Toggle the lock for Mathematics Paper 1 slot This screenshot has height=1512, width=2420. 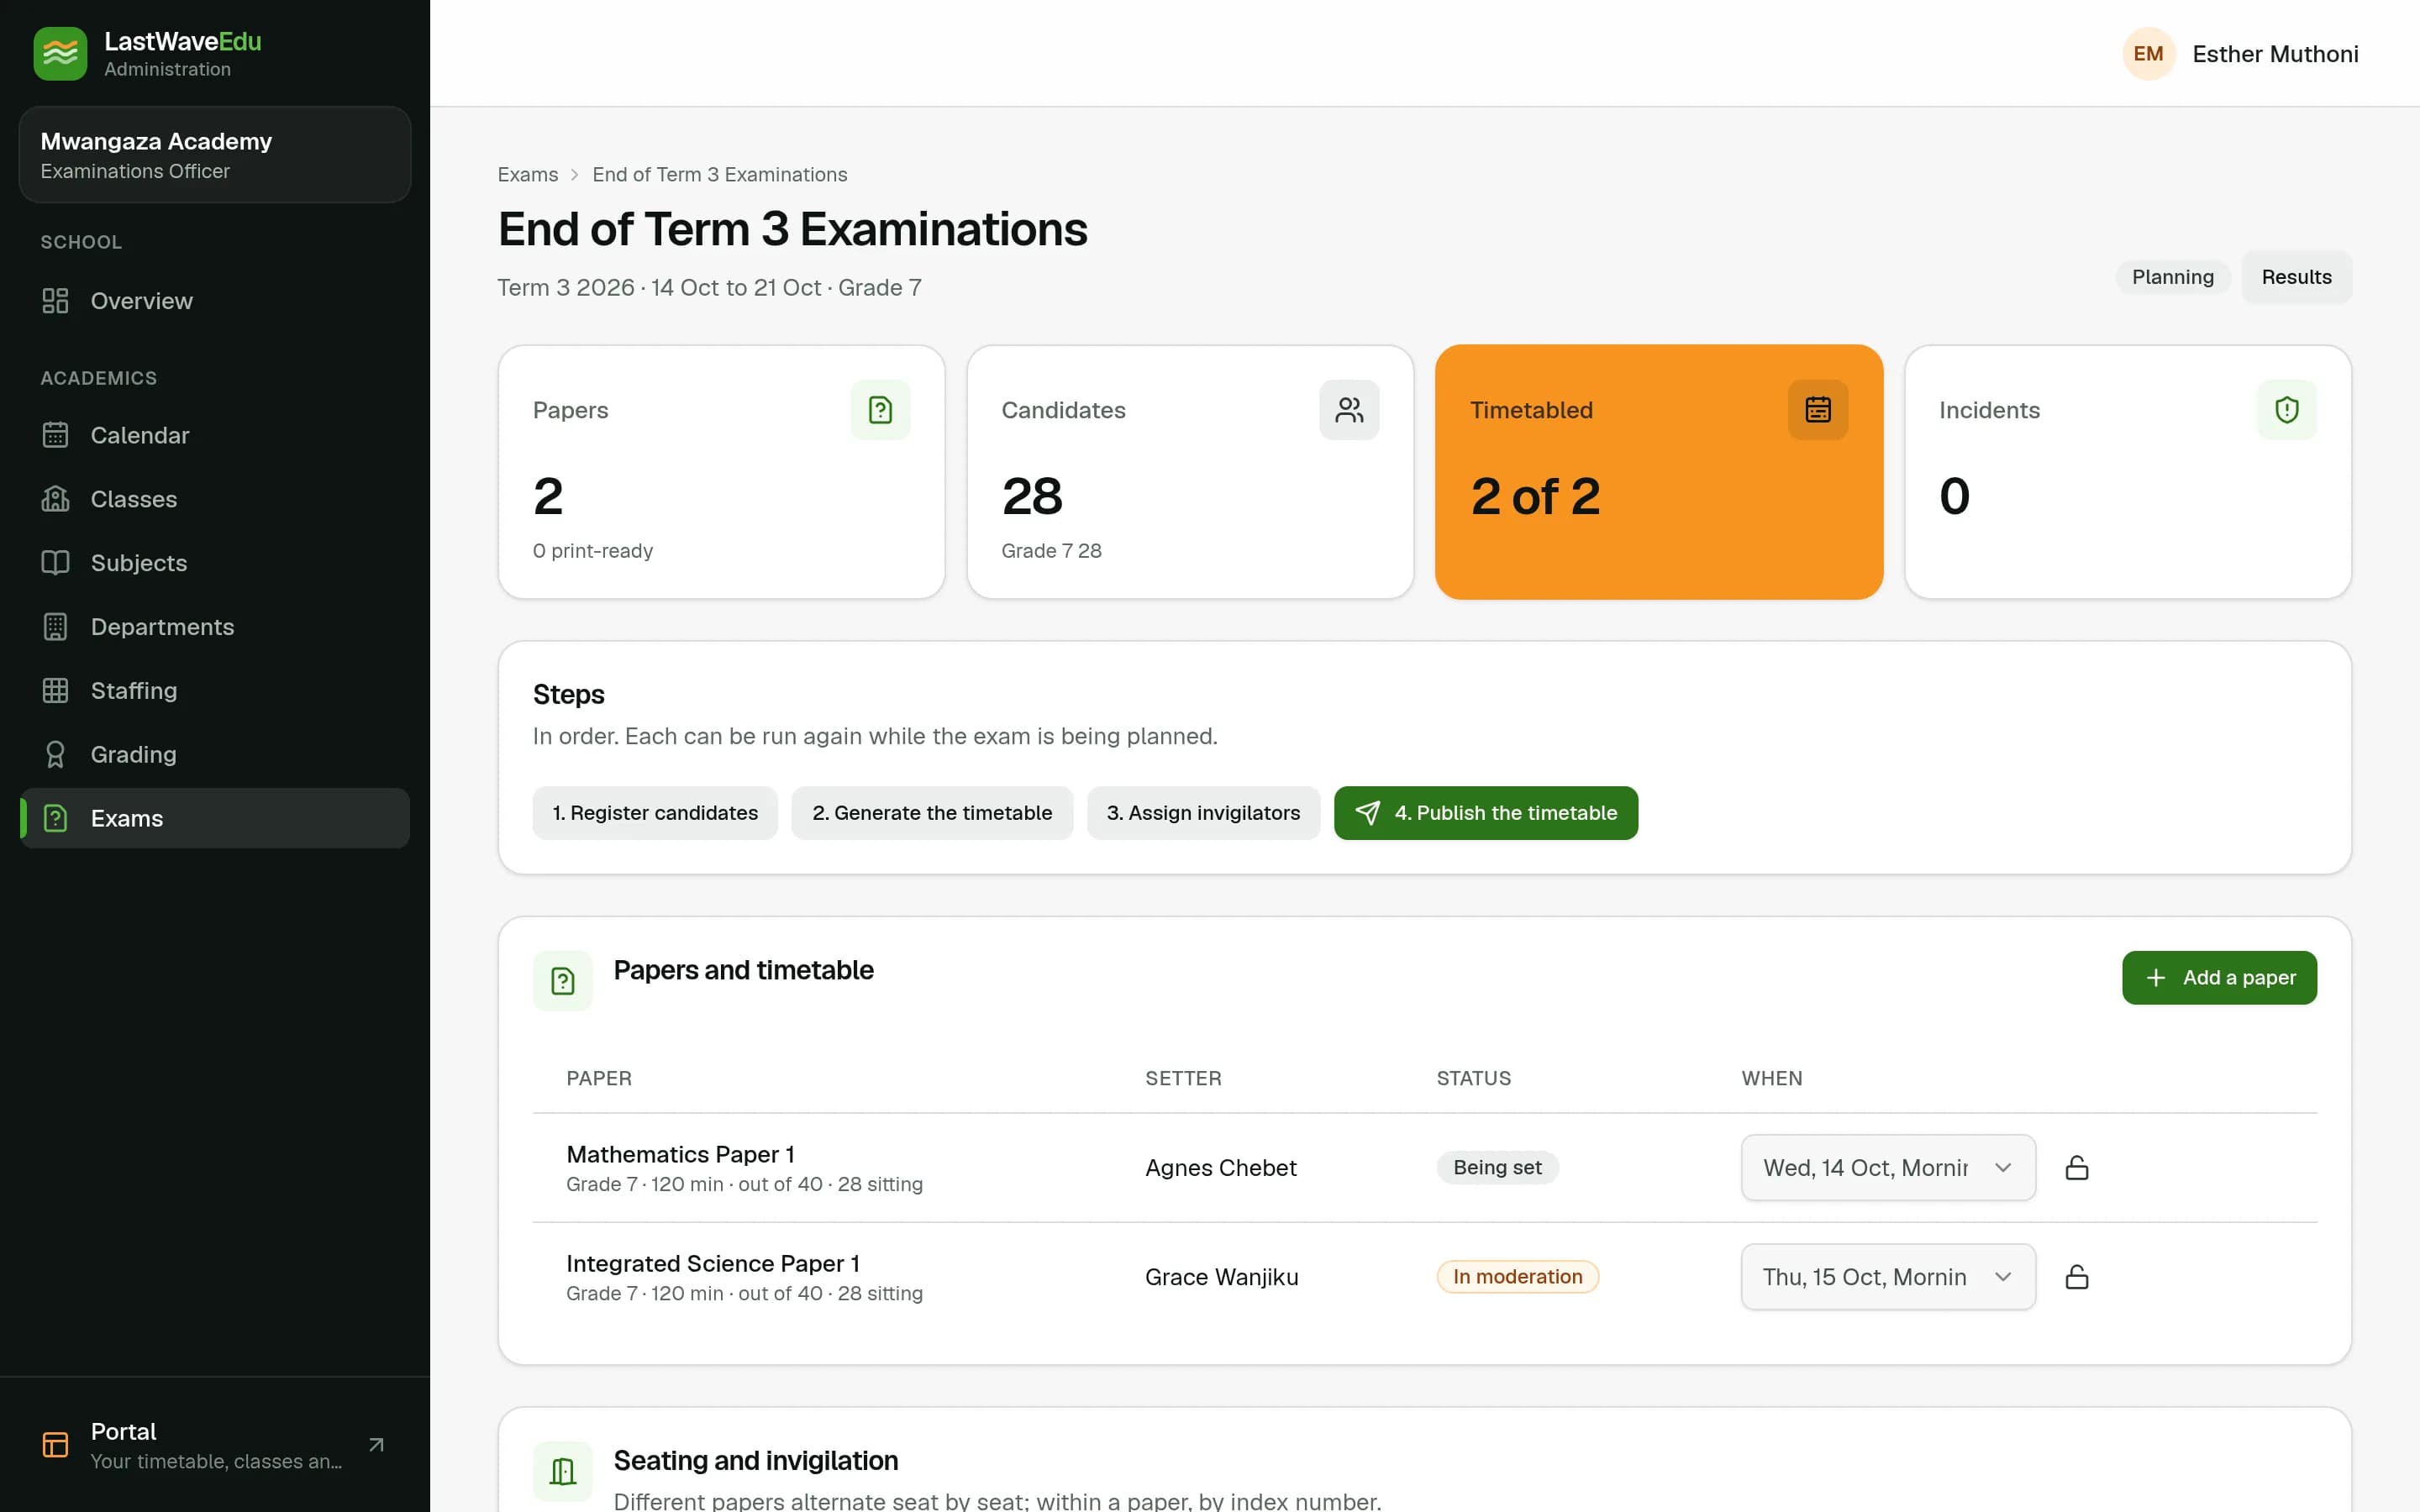pyautogui.click(x=2077, y=1168)
